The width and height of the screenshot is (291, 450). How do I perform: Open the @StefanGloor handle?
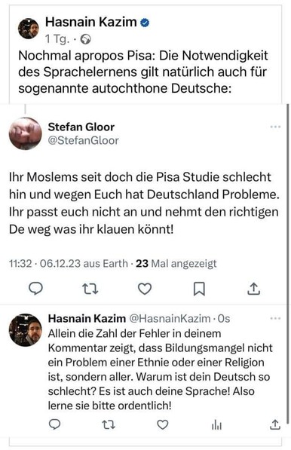pyautogui.click(x=83, y=140)
